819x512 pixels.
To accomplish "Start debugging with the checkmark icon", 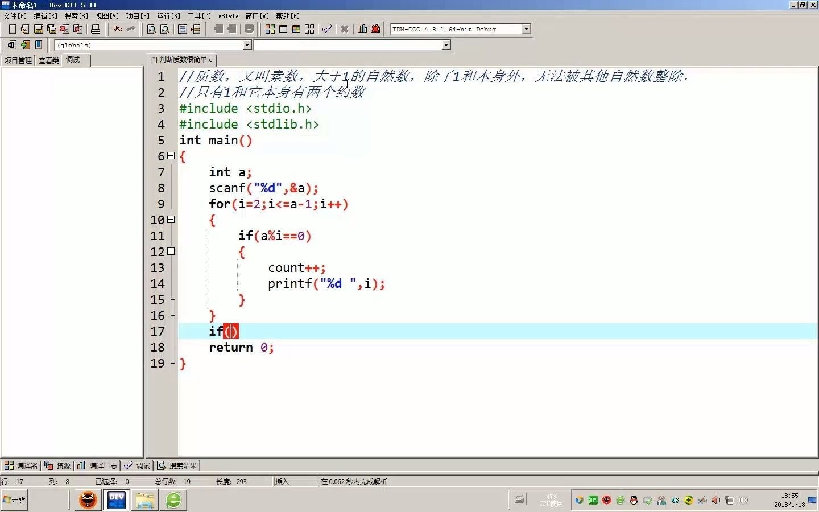I will click(327, 29).
